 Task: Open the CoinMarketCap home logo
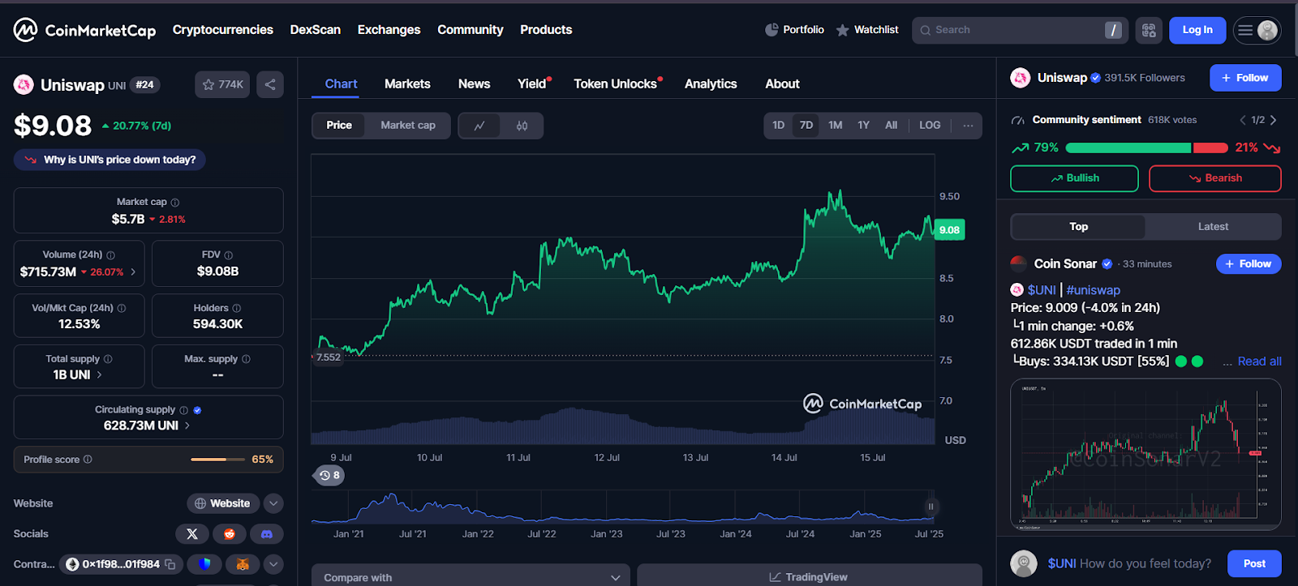pyautogui.click(x=84, y=30)
